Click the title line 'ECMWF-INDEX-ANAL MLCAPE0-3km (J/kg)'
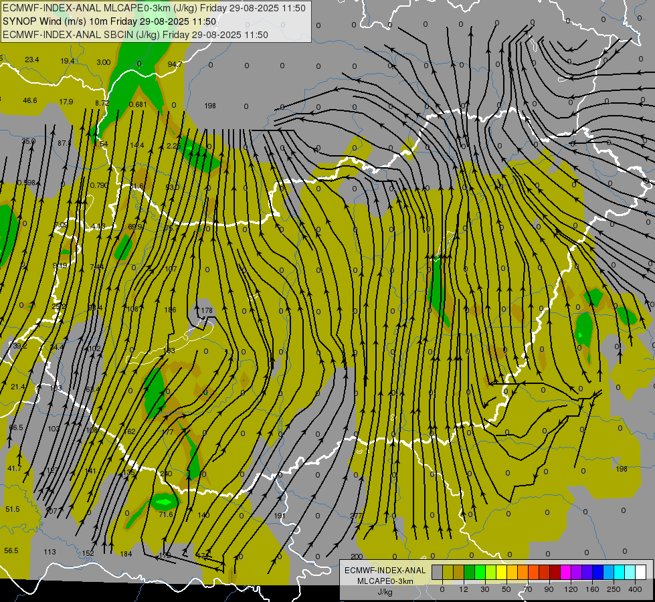The height and width of the screenshot is (602, 655). (x=154, y=8)
